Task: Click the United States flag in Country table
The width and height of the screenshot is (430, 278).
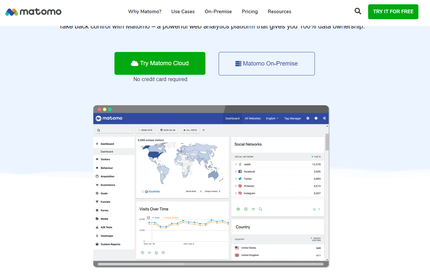Action: coord(237,248)
